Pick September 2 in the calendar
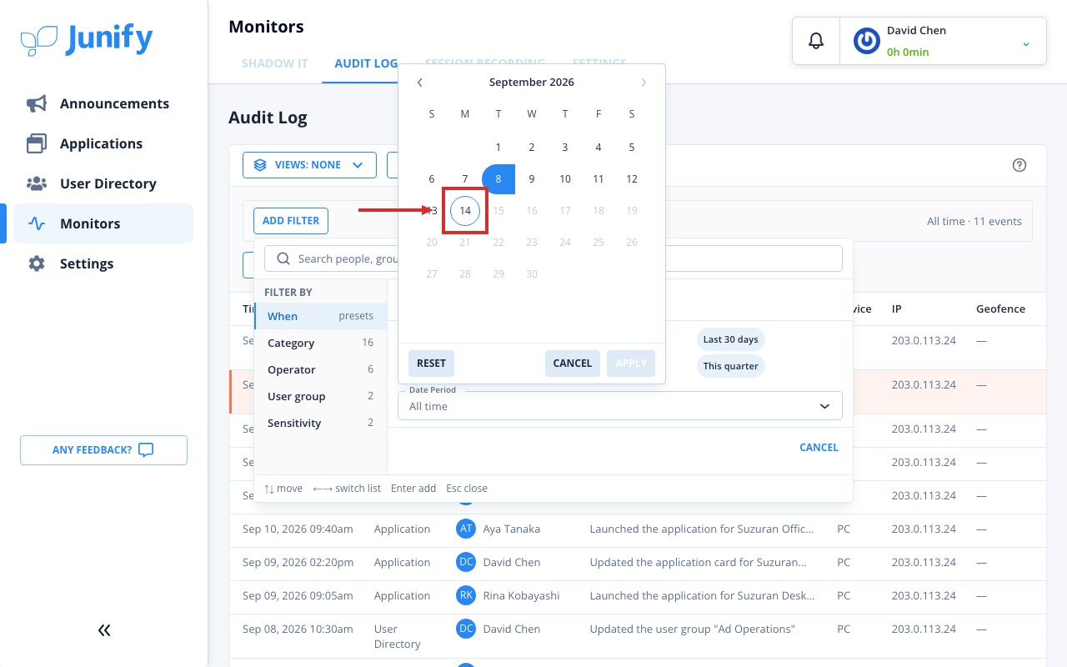1067x667 pixels. pos(532,148)
